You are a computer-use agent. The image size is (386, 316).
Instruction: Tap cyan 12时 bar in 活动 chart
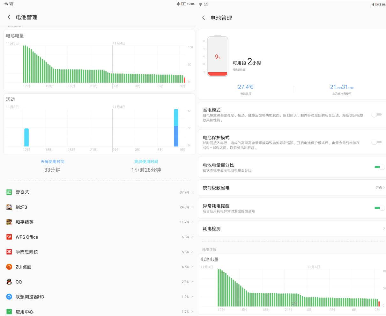26,137
